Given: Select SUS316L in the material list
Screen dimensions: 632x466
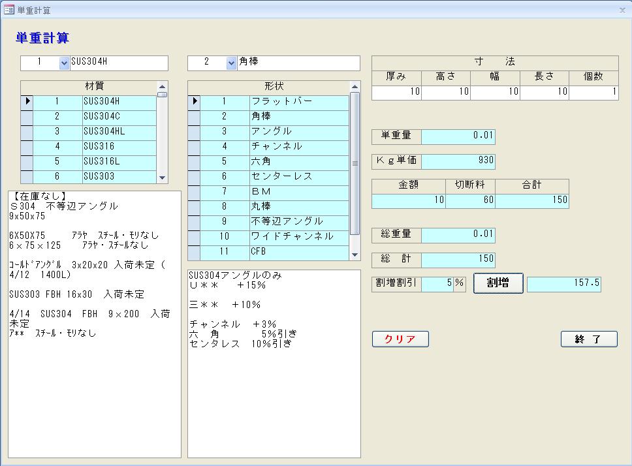Looking at the screenshot, I should pyautogui.click(x=119, y=161).
